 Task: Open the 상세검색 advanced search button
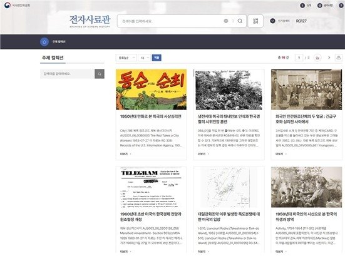(x=255, y=21)
